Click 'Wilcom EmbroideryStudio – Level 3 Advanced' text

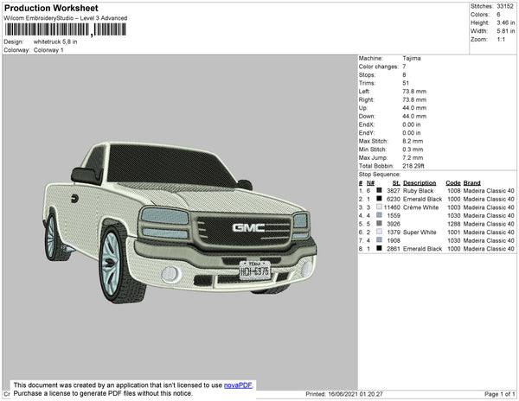click(66, 18)
